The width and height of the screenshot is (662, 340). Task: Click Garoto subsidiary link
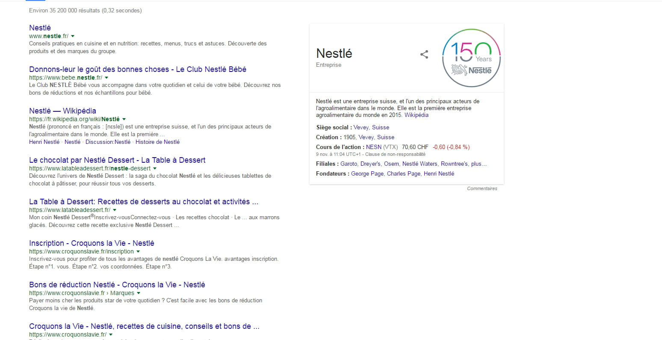349,164
